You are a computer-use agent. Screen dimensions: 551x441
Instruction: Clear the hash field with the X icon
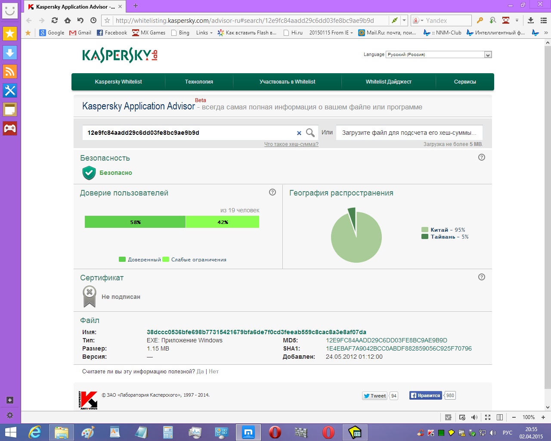point(299,133)
